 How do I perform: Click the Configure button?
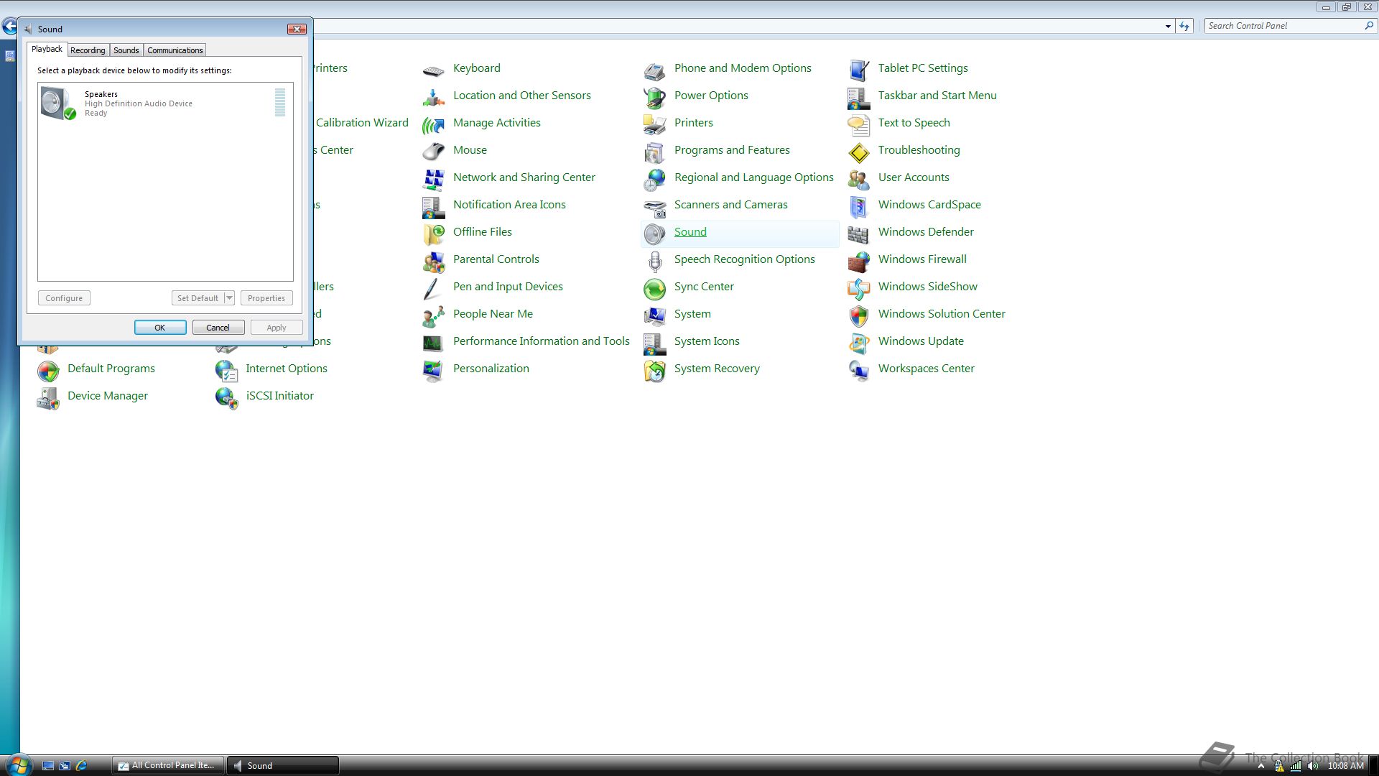pos(64,298)
